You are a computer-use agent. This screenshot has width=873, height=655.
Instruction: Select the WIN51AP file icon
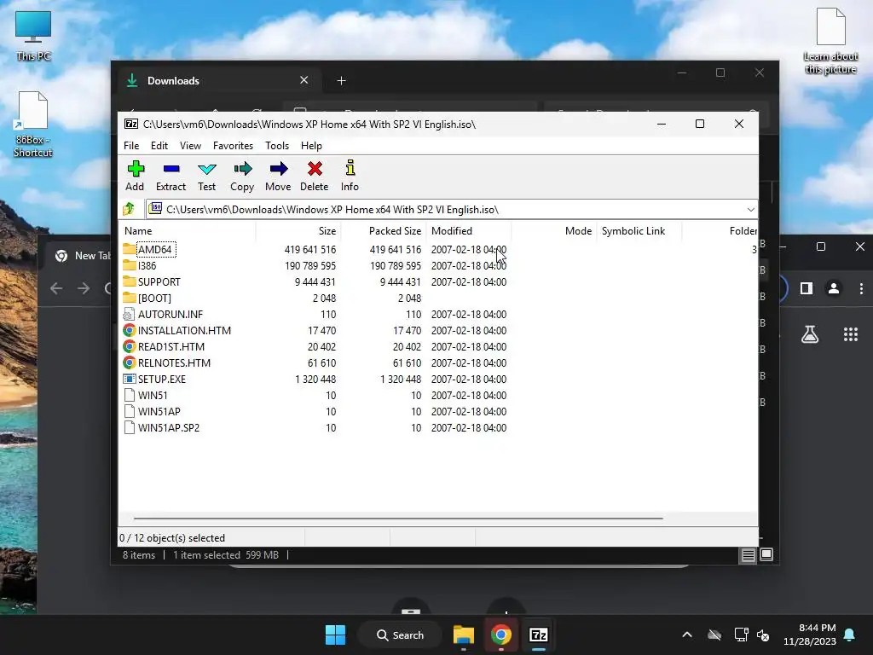130,411
